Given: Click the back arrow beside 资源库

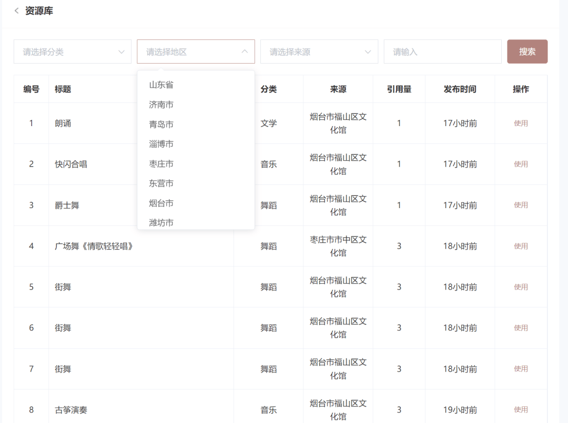Looking at the screenshot, I should coord(16,11).
